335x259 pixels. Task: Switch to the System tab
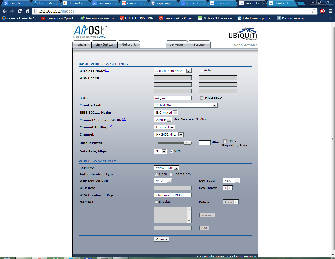click(199, 44)
